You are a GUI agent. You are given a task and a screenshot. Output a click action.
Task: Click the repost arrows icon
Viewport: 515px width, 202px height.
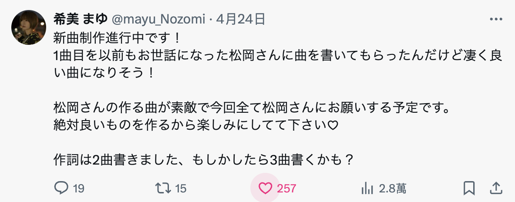tap(163, 188)
